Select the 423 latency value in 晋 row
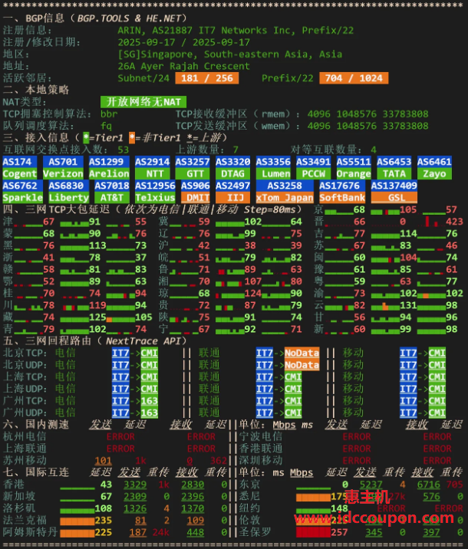Image resolution: width=468 pixels, height=549 pixels. (x=454, y=222)
